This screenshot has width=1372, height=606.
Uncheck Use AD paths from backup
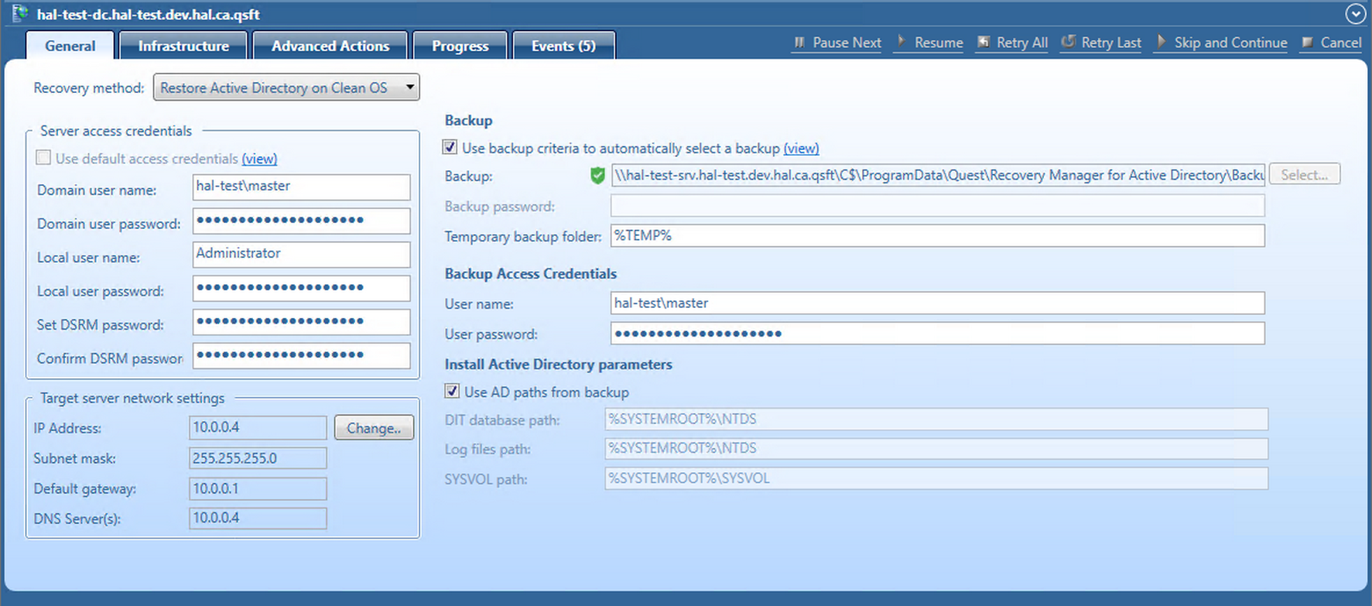coord(452,392)
